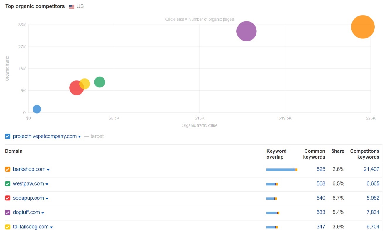The image size is (387, 231).
Task: Click the green westpaw.com bubble in chart
Action: click(100, 82)
